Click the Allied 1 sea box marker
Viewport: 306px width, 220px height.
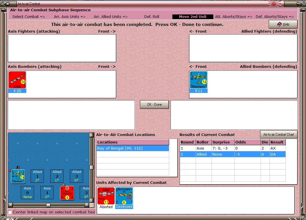click(37, 176)
